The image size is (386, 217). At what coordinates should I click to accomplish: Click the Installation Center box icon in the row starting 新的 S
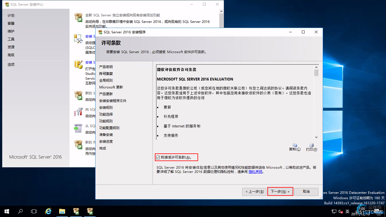(x=78, y=96)
